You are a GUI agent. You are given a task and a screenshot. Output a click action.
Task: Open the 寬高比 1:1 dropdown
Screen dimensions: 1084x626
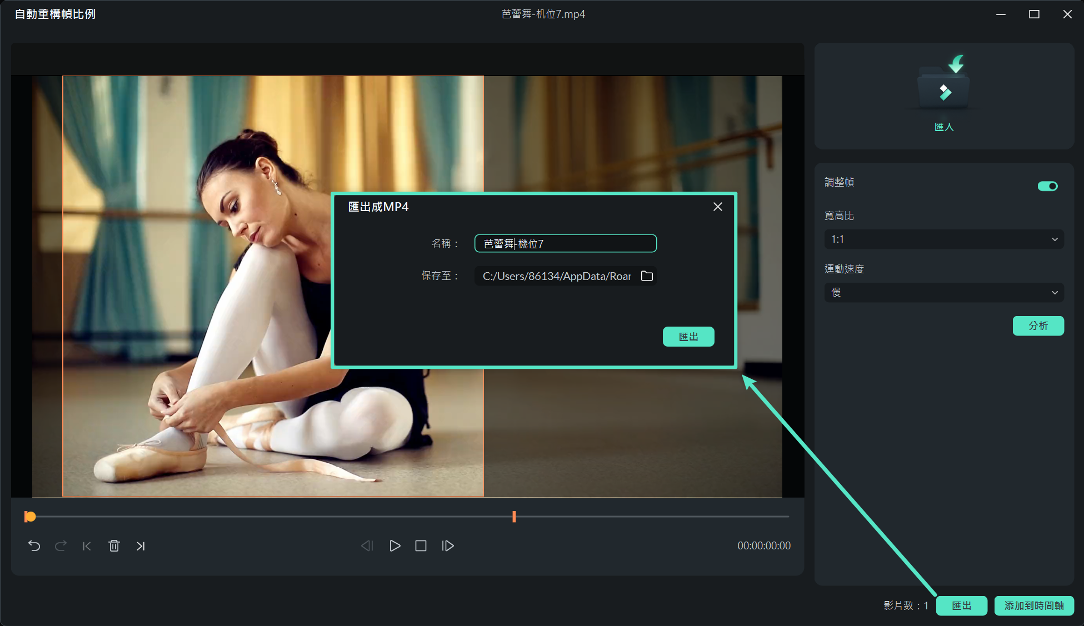(943, 239)
